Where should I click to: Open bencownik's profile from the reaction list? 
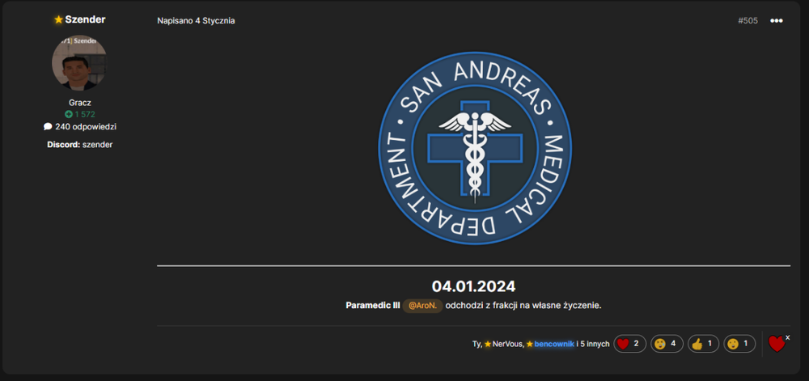point(554,344)
